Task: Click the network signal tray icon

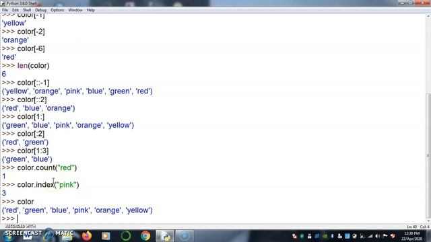Action: pyautogui.click(x=370, y=236)
